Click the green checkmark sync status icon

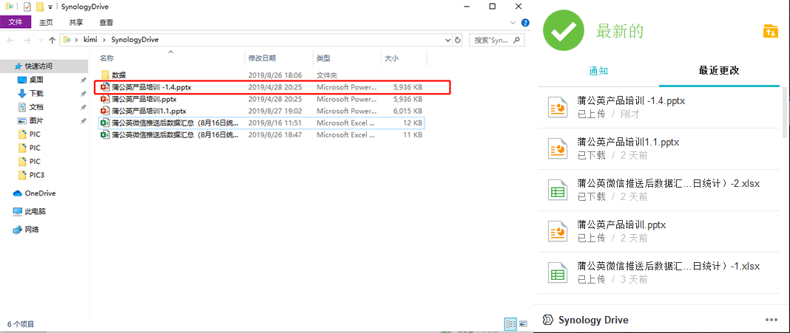click(x=563, y=31)
